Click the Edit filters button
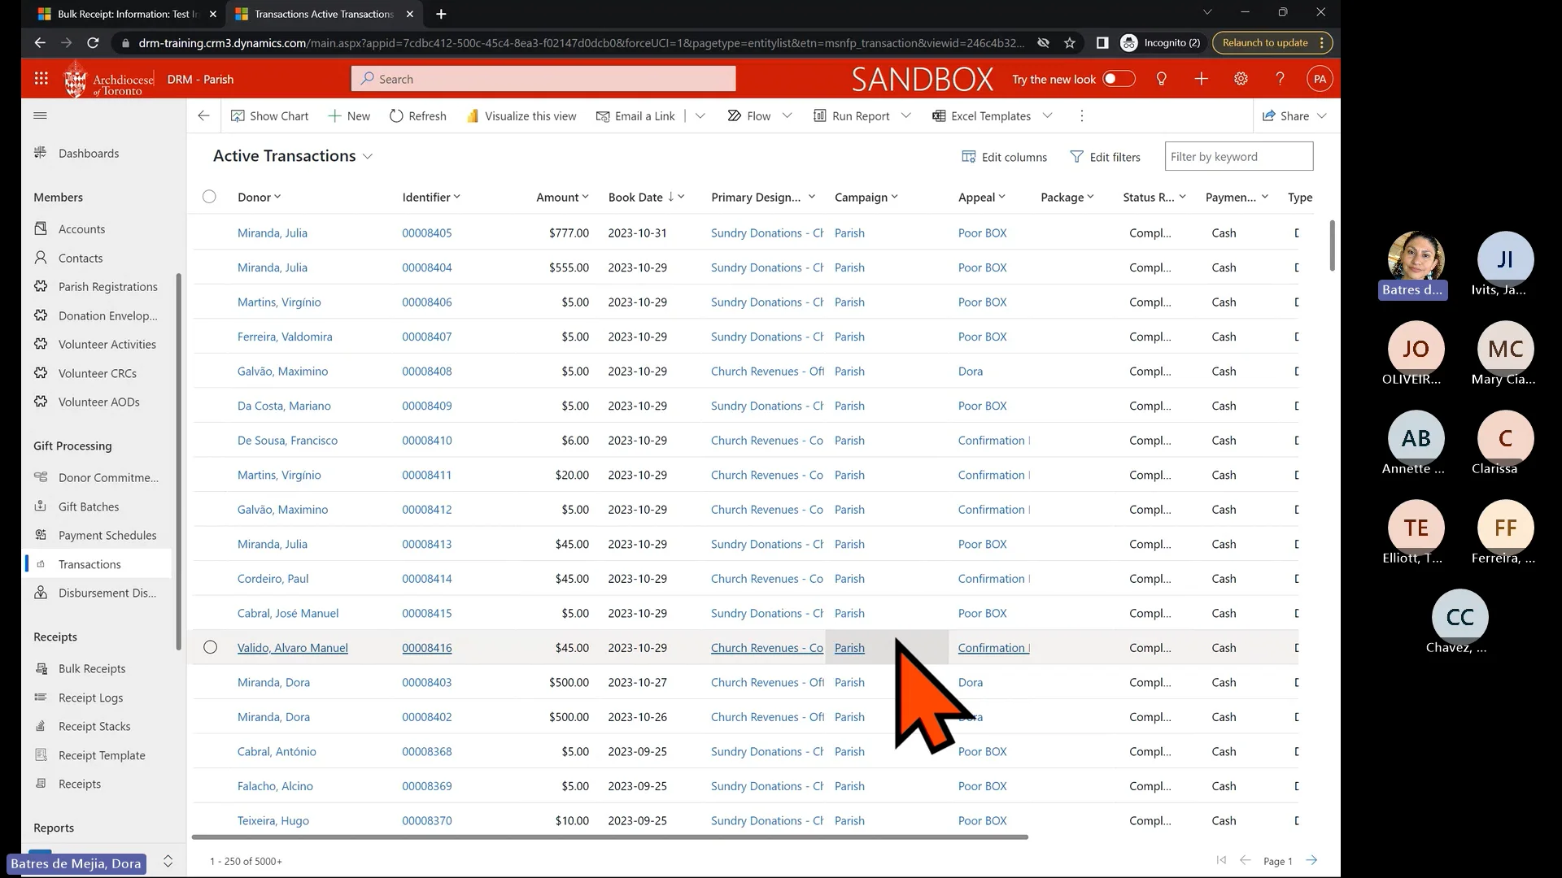This screenshot has width=1562, height=878. [x=1105, y=157]
